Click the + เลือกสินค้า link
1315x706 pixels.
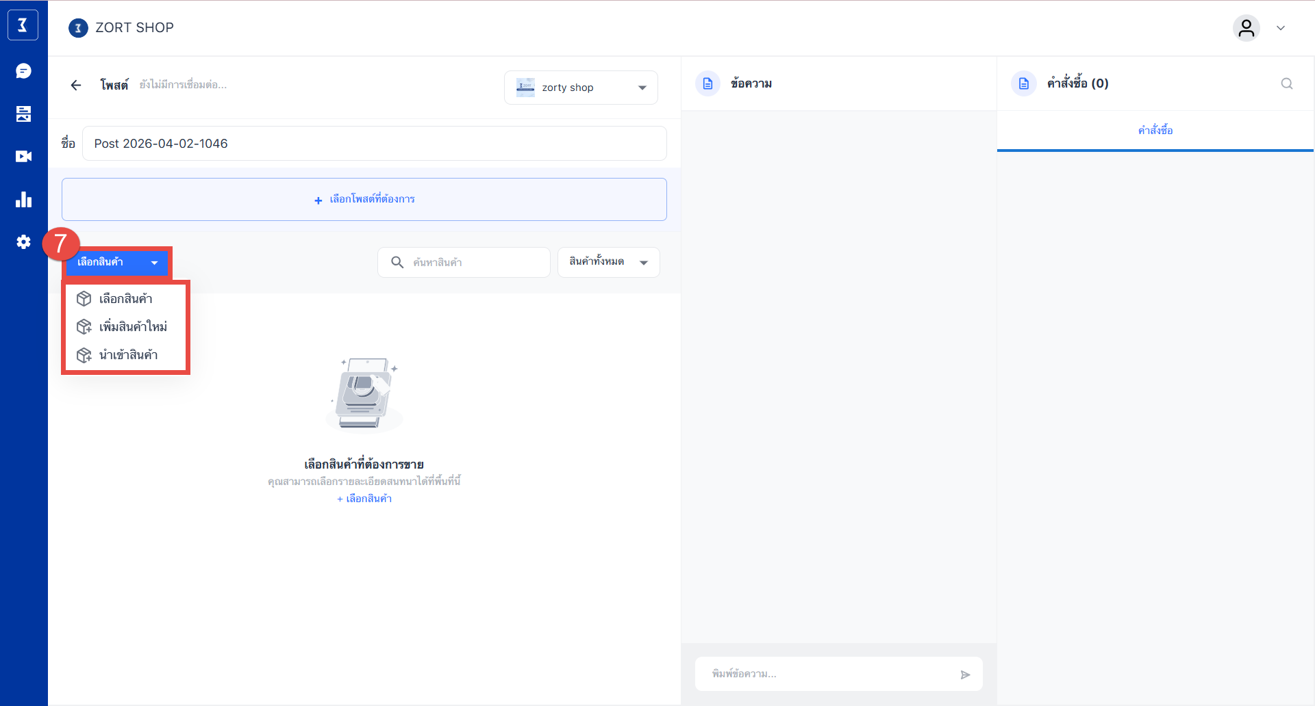[x=364, y=499]
